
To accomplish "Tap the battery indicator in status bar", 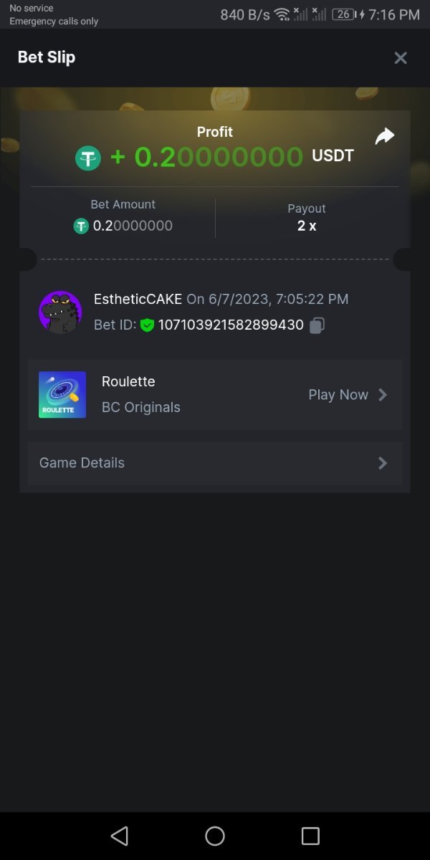I will click(x=344, y=14).
